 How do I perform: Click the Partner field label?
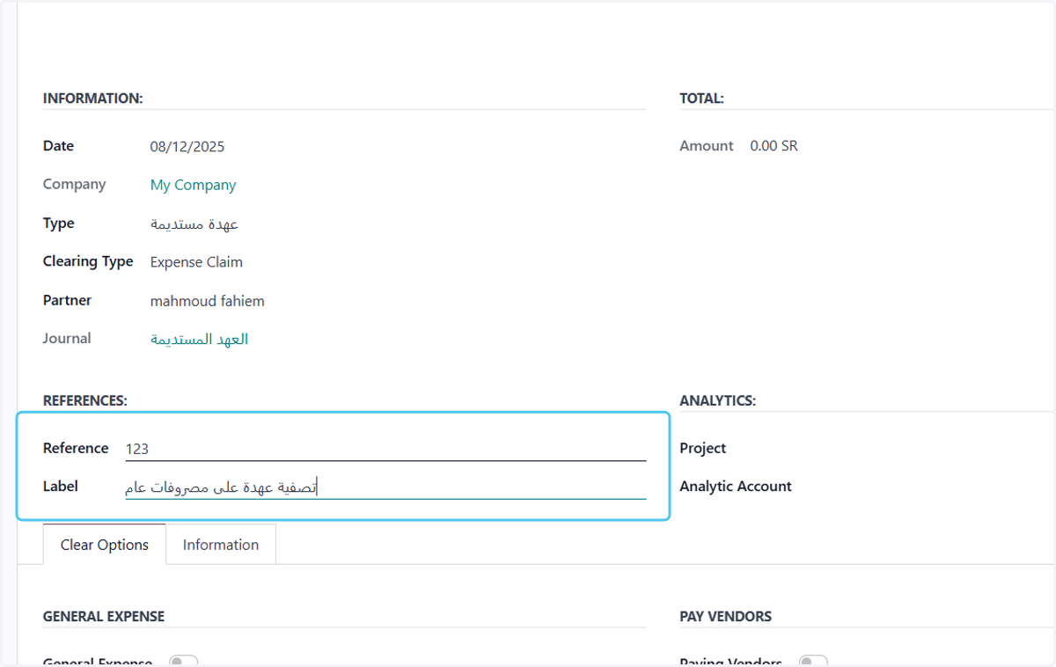(68, 300)
